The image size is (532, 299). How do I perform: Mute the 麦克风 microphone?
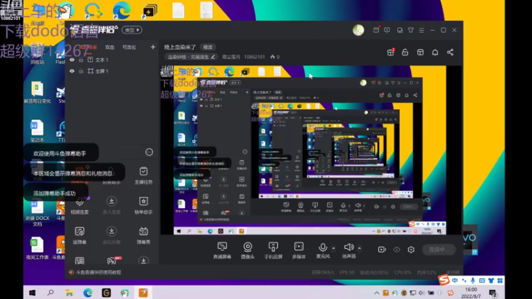[x=323, y=250]
